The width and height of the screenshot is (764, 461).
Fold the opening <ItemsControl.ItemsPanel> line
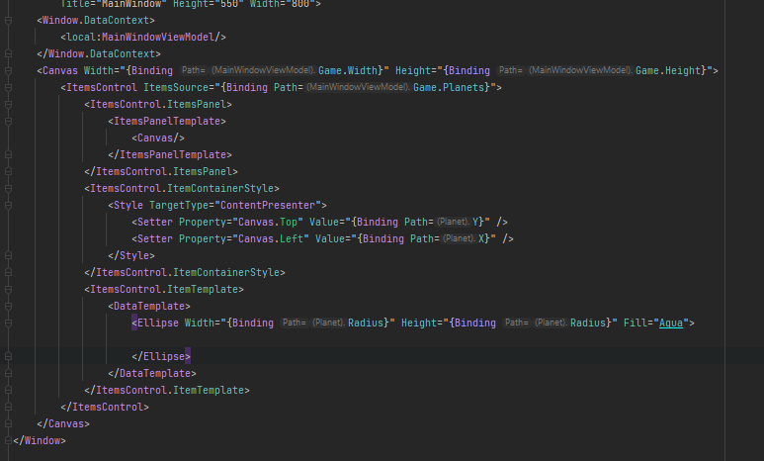8,105
